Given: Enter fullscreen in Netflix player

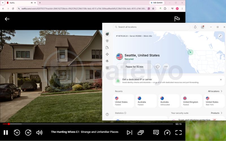Looking at the screenshot, I should 179,132.
